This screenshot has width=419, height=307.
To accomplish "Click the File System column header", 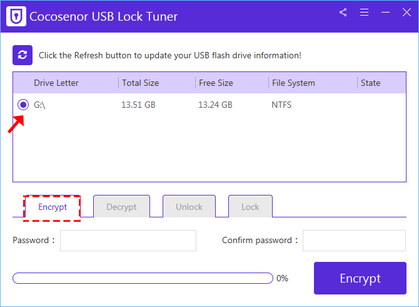I will [x=293, y=83].
